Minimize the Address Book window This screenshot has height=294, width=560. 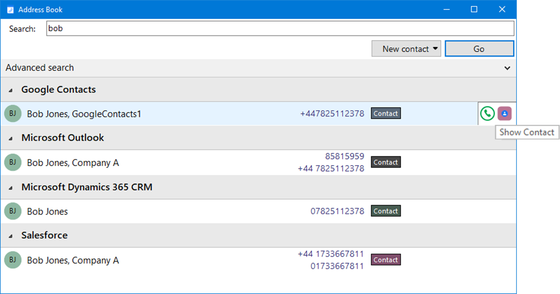coord(446,9)
